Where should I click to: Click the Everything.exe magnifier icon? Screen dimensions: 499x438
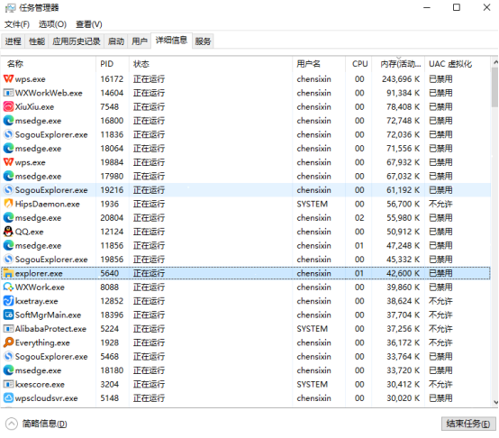pyautogui.click(x=9, y=342)
